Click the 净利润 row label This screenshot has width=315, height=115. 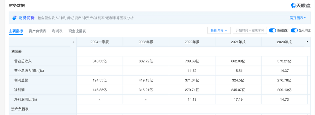tap(19, 90)
